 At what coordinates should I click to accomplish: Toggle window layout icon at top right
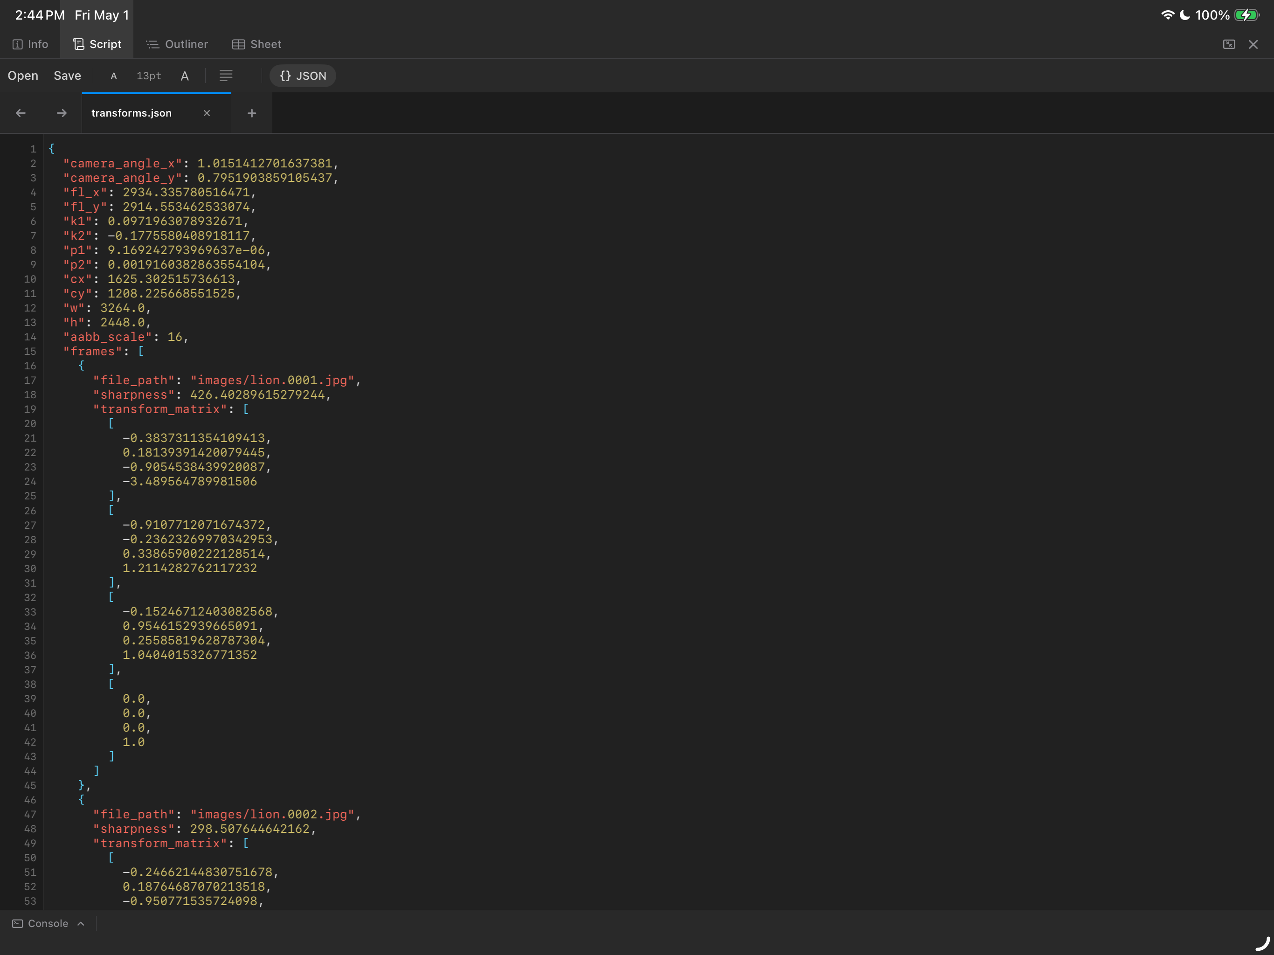pyautogui.click(x=1228, y=44)
